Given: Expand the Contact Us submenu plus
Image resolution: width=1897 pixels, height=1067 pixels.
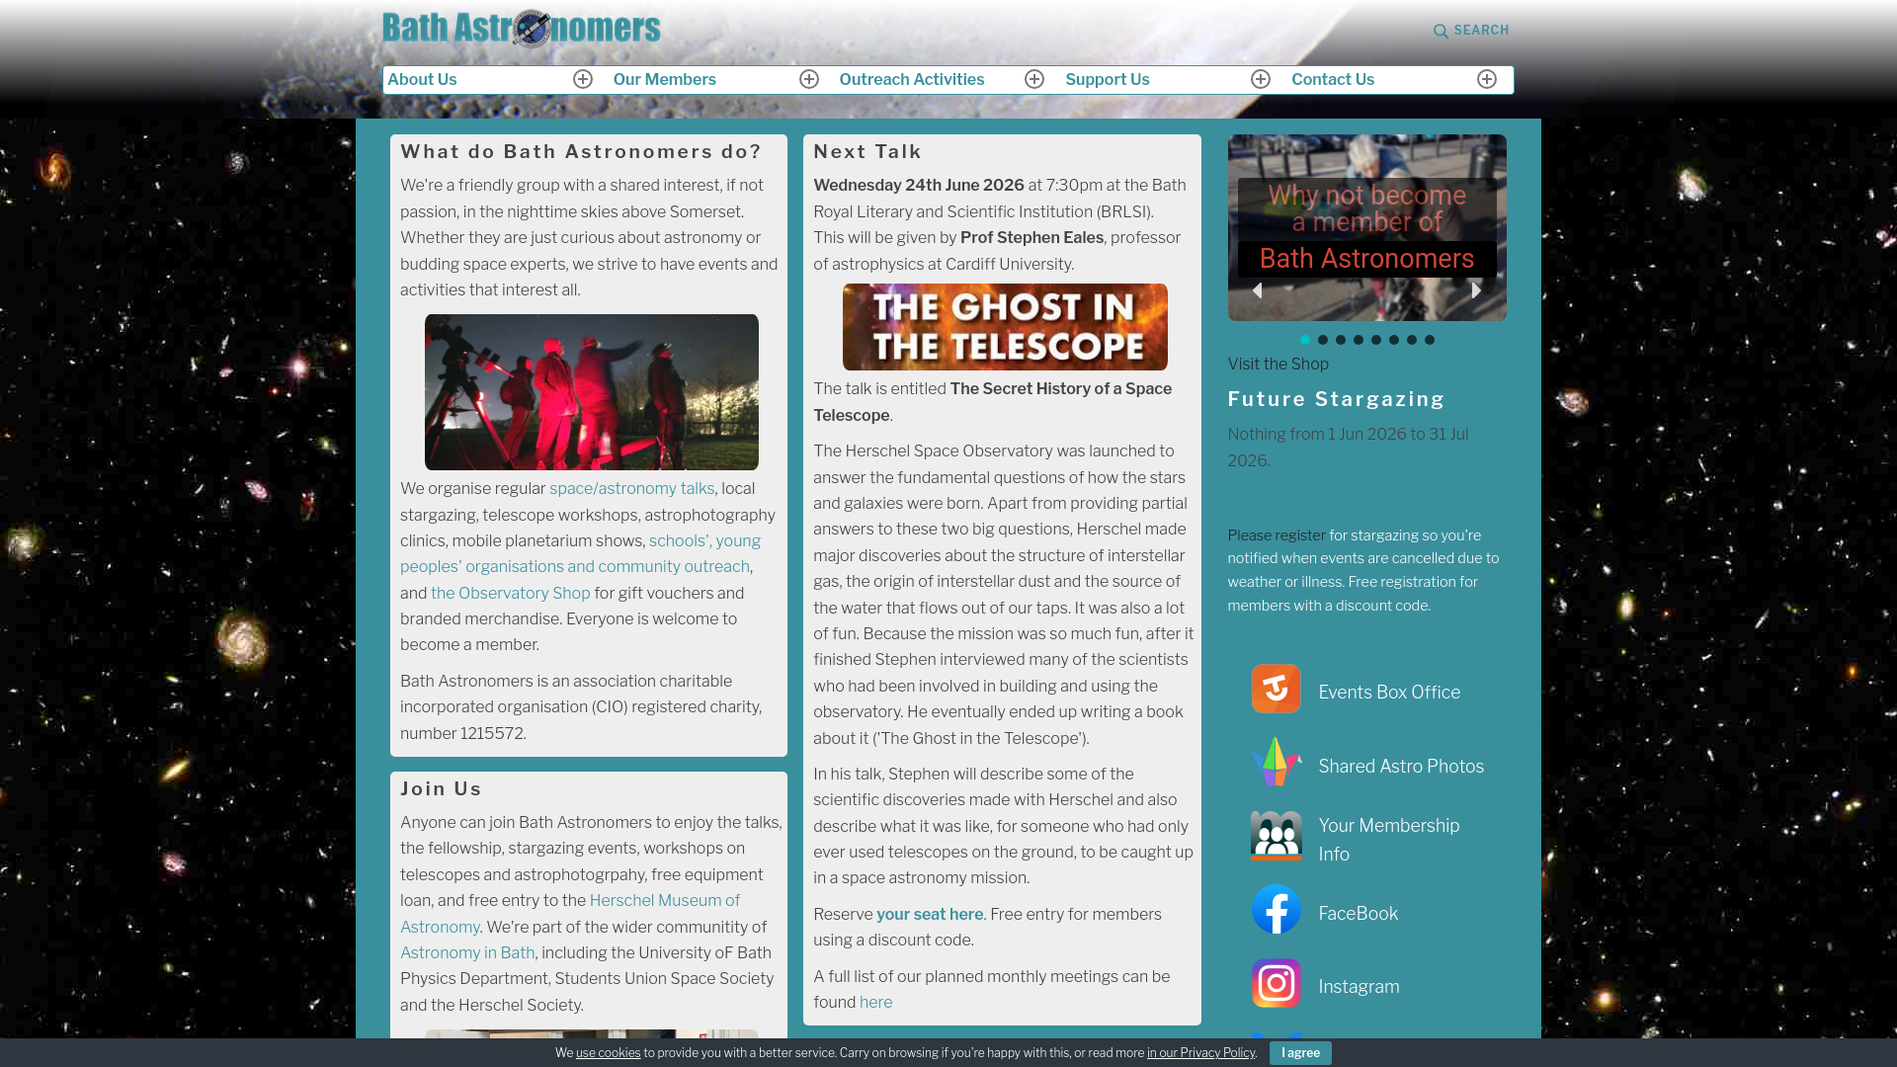Looking at the screenshot, I should tap(1487, 79).
